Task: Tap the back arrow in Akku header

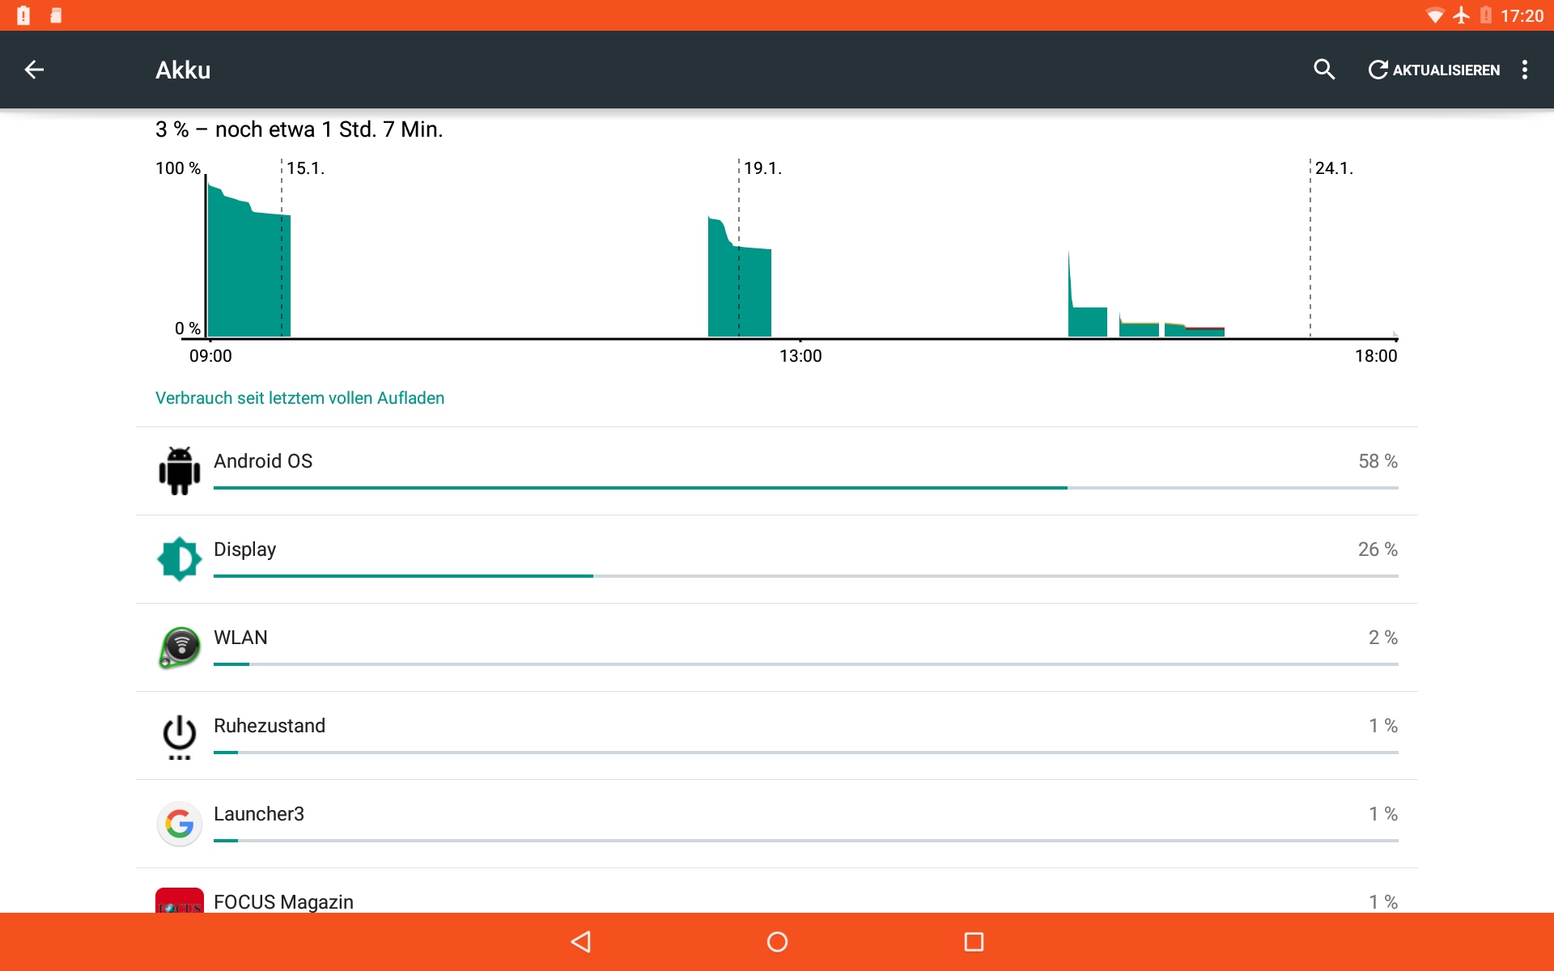Action: pyautogui.click(x=34, y=70)
